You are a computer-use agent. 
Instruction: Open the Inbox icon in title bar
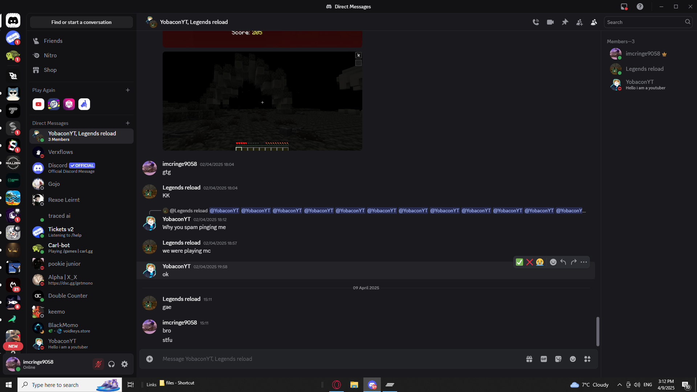pos(624,7)
